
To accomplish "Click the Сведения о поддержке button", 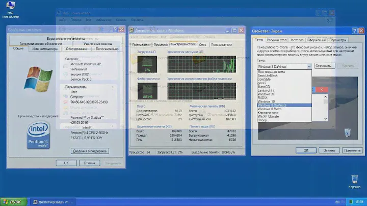I will click(90, 151).
